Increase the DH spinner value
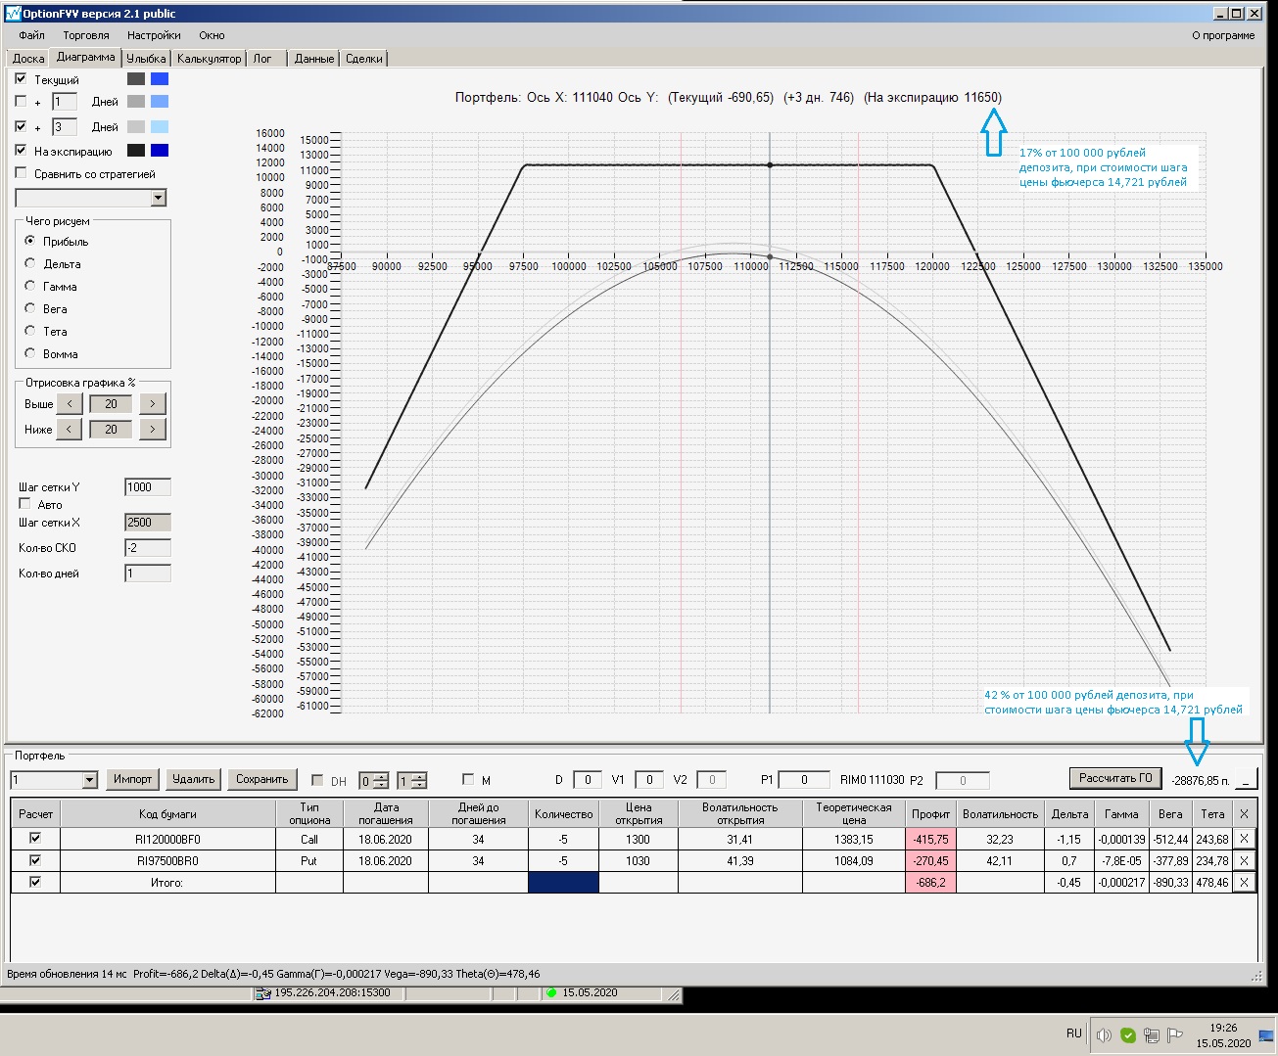The image size is (1278, 1056). click(x=380, y=776)
